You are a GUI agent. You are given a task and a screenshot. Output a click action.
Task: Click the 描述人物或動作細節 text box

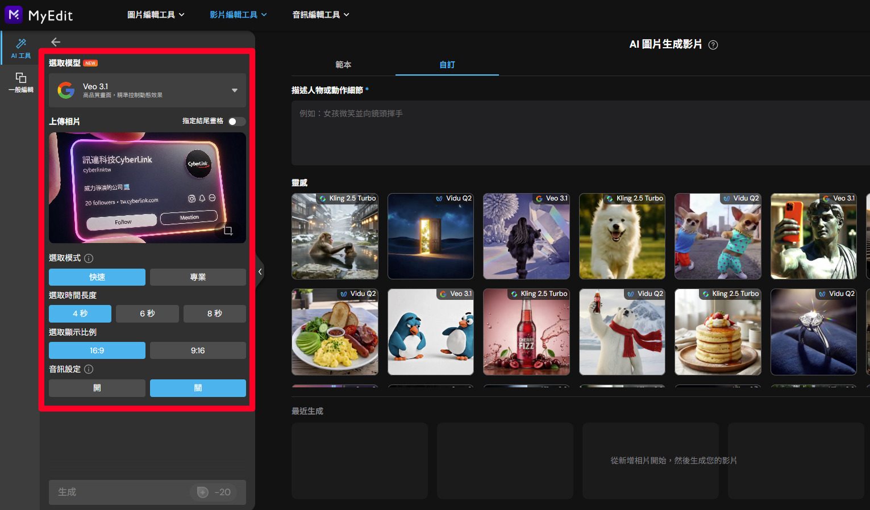click(x=581, y=133)
